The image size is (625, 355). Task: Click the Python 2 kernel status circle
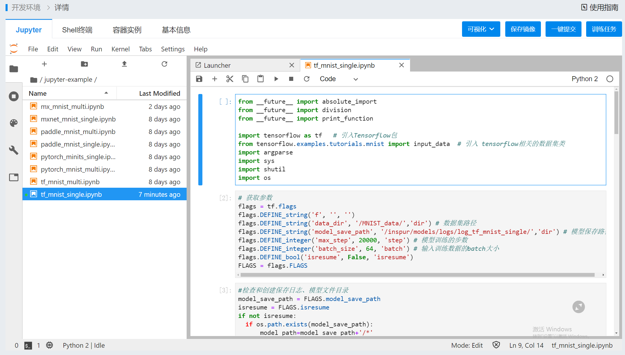(610, 79)
